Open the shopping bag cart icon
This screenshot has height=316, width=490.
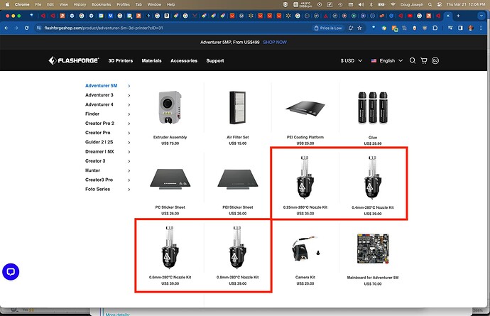(x=424, y=61)
